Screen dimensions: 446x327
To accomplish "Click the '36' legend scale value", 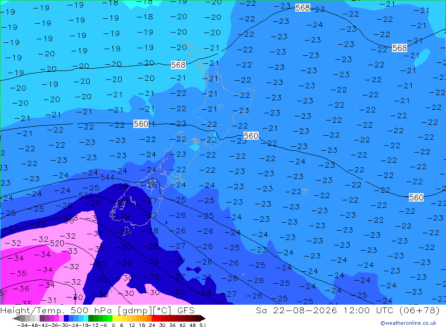I will click(172, 325).
